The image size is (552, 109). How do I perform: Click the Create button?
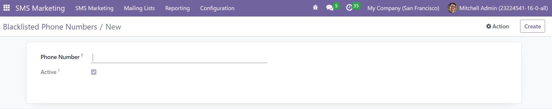532,26
